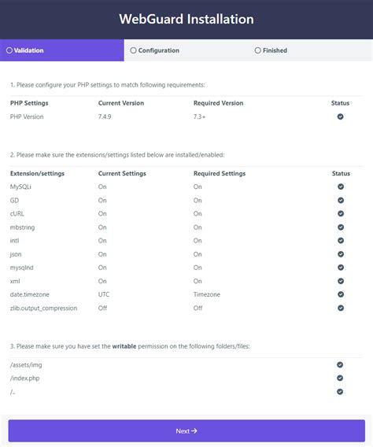Click the 'MySQLi' extension name
This screenshot has width=373, height=447.
[x=20, y=187]
